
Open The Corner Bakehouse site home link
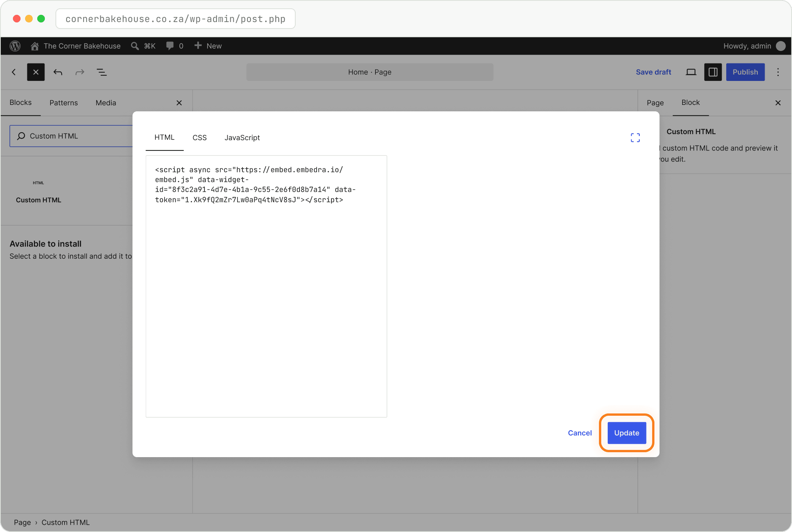tap(76, 46)
